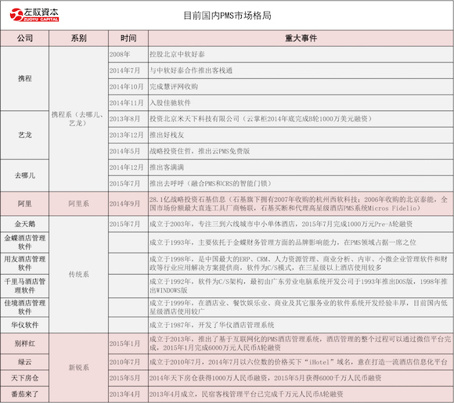Select the 华仪软件 cell

24,325
